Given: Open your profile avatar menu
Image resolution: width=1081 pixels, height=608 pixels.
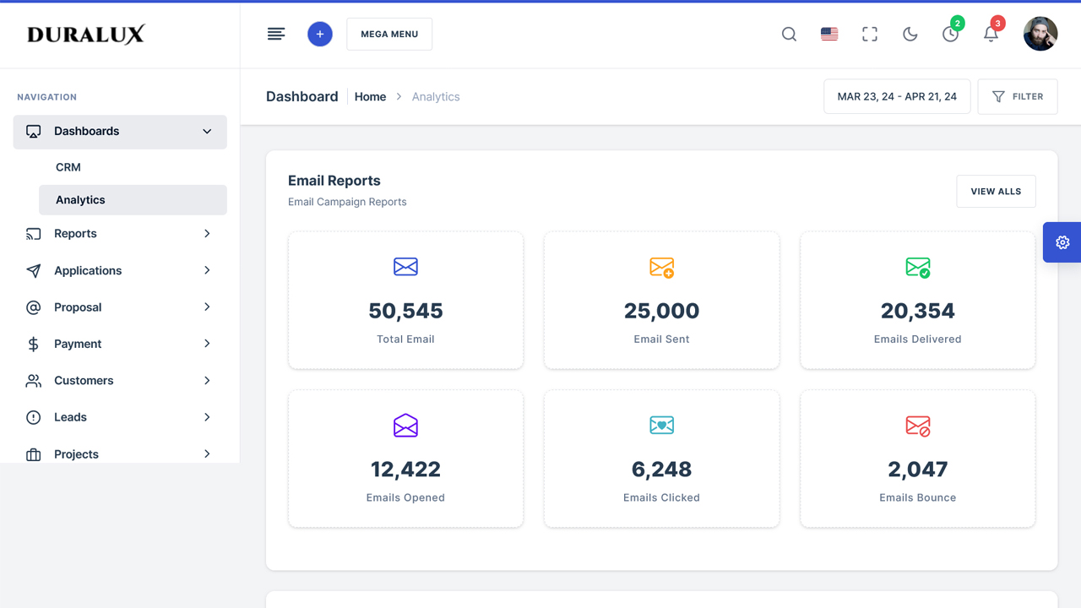Looking at the screenshot, I should click(1040, 34).
